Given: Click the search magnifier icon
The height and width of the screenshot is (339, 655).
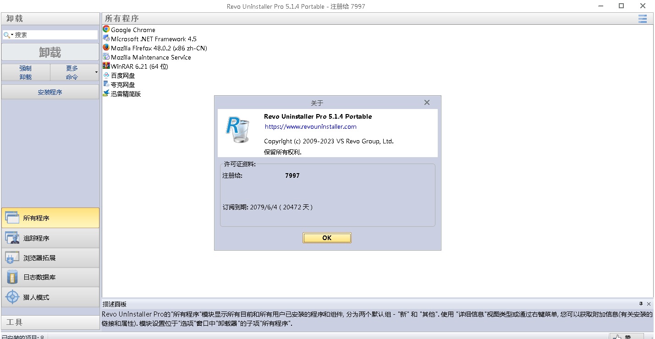Looking at the screenshot, I should click(6, 35).
